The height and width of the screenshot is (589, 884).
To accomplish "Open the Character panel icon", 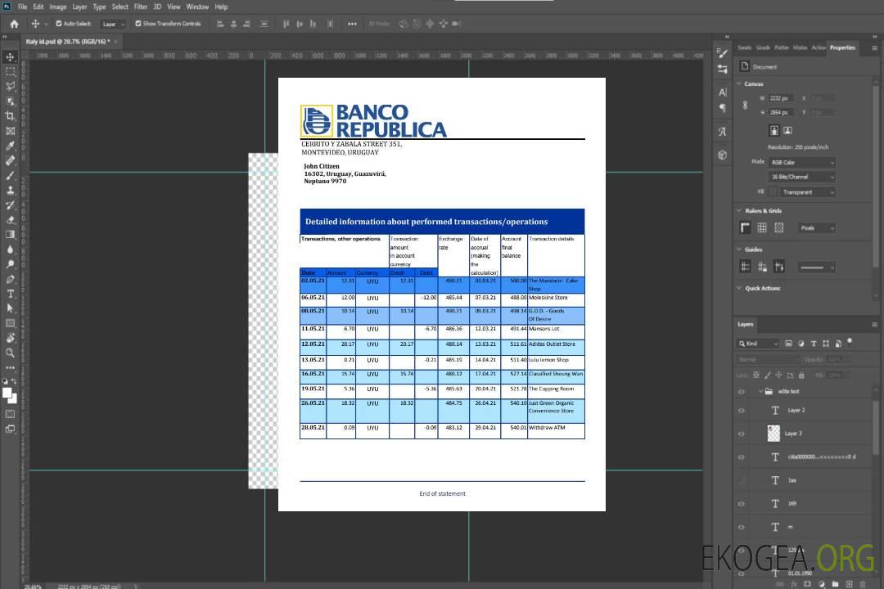I will (x=722, y=92).
